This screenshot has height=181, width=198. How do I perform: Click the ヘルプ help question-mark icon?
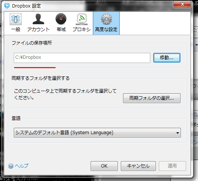tap(11, 166)
